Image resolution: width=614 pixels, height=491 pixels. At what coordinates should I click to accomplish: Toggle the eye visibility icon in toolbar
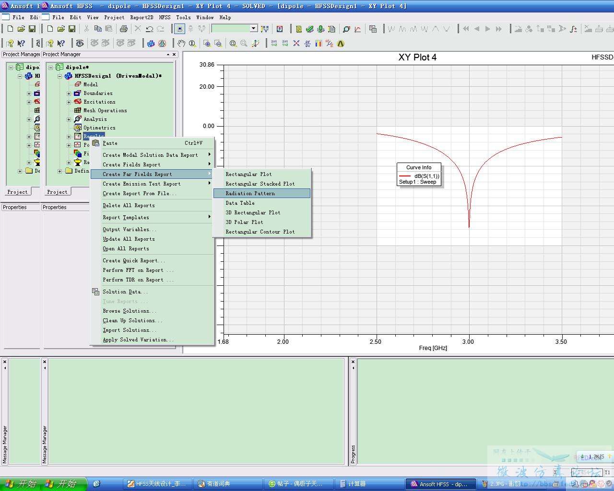click(80, 44)
